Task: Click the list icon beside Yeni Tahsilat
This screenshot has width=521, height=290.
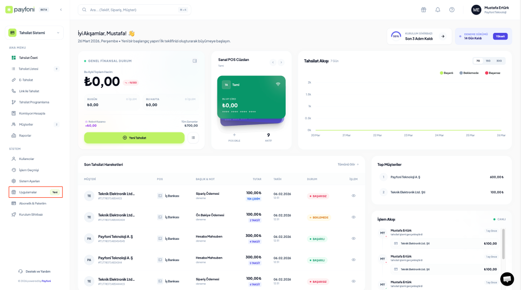Action: point(193,138)
